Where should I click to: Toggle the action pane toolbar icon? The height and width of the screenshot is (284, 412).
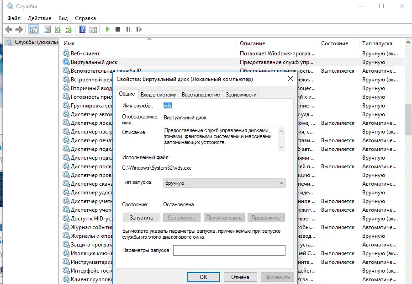click(93, 29)
